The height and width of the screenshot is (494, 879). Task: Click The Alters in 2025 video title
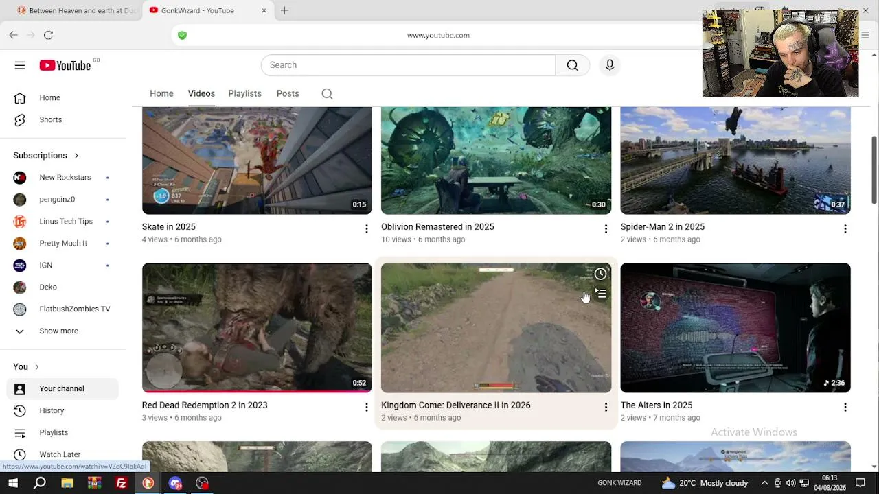coord(657,405)
